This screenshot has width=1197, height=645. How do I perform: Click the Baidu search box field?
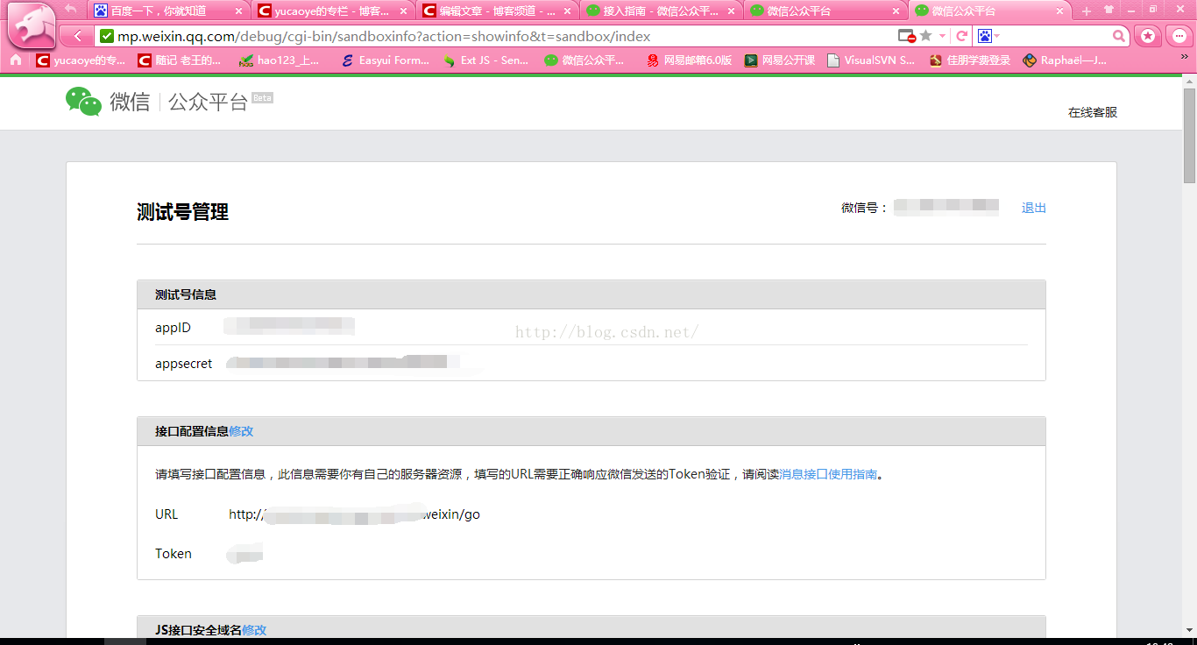1056,36
